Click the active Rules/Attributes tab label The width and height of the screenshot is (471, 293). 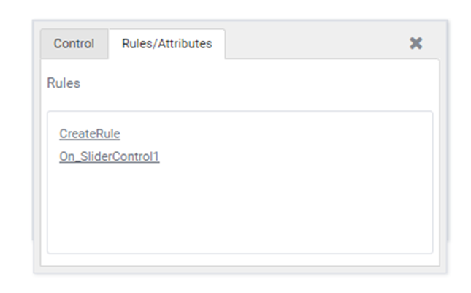pyautogui.click(x=167, y=44)
